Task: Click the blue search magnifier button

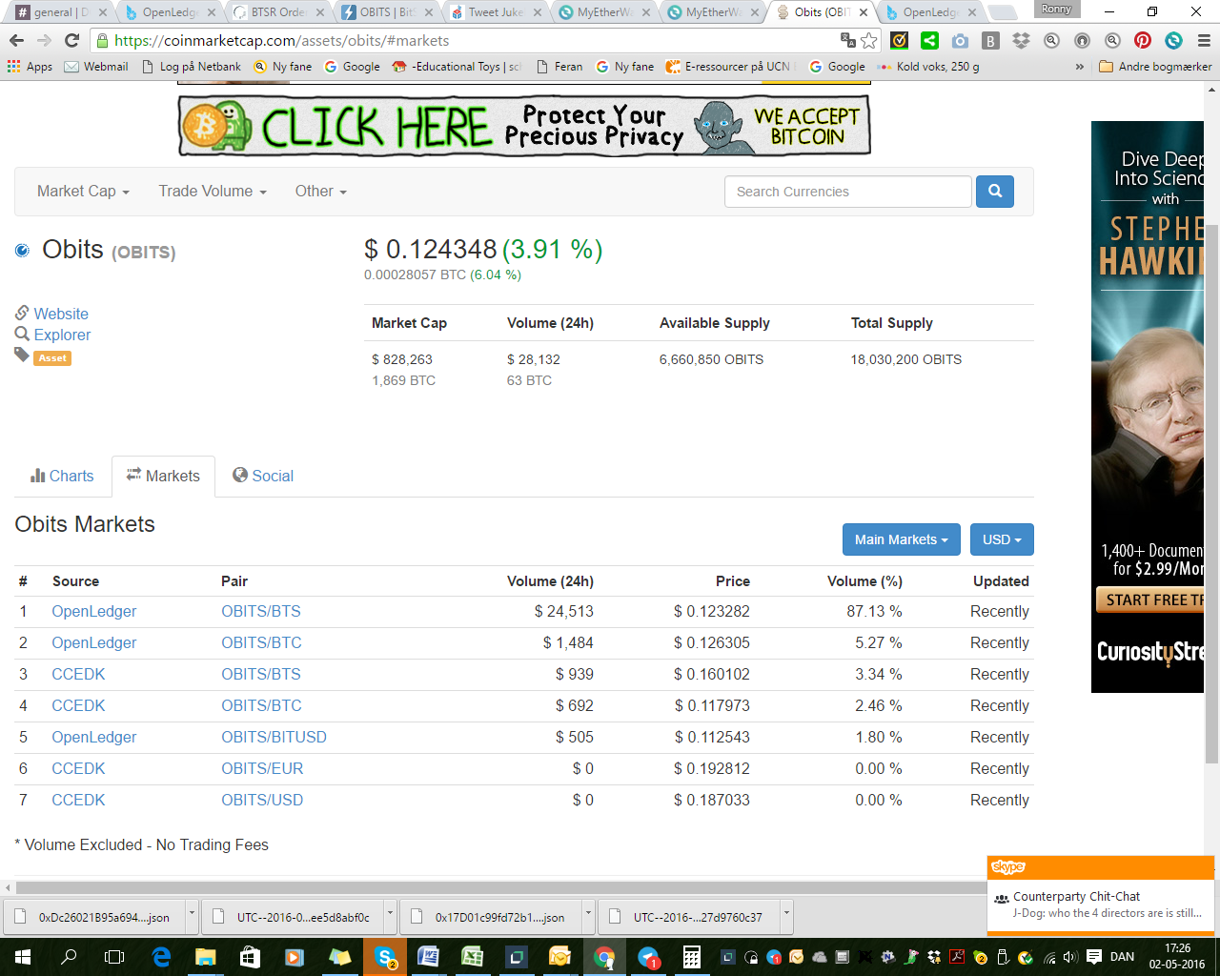Action: tap(995, 192)
